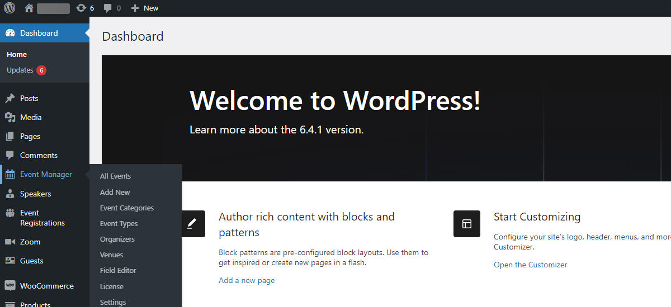Click Open the Customizer link
Image resolution: width=671 pixels, height=307 pixels.
coord(530,265)
